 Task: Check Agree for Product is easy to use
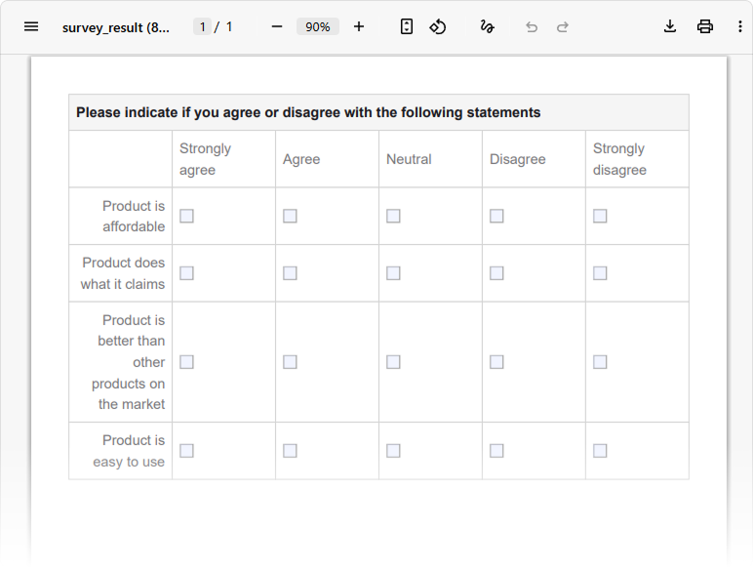coord(290,451)
